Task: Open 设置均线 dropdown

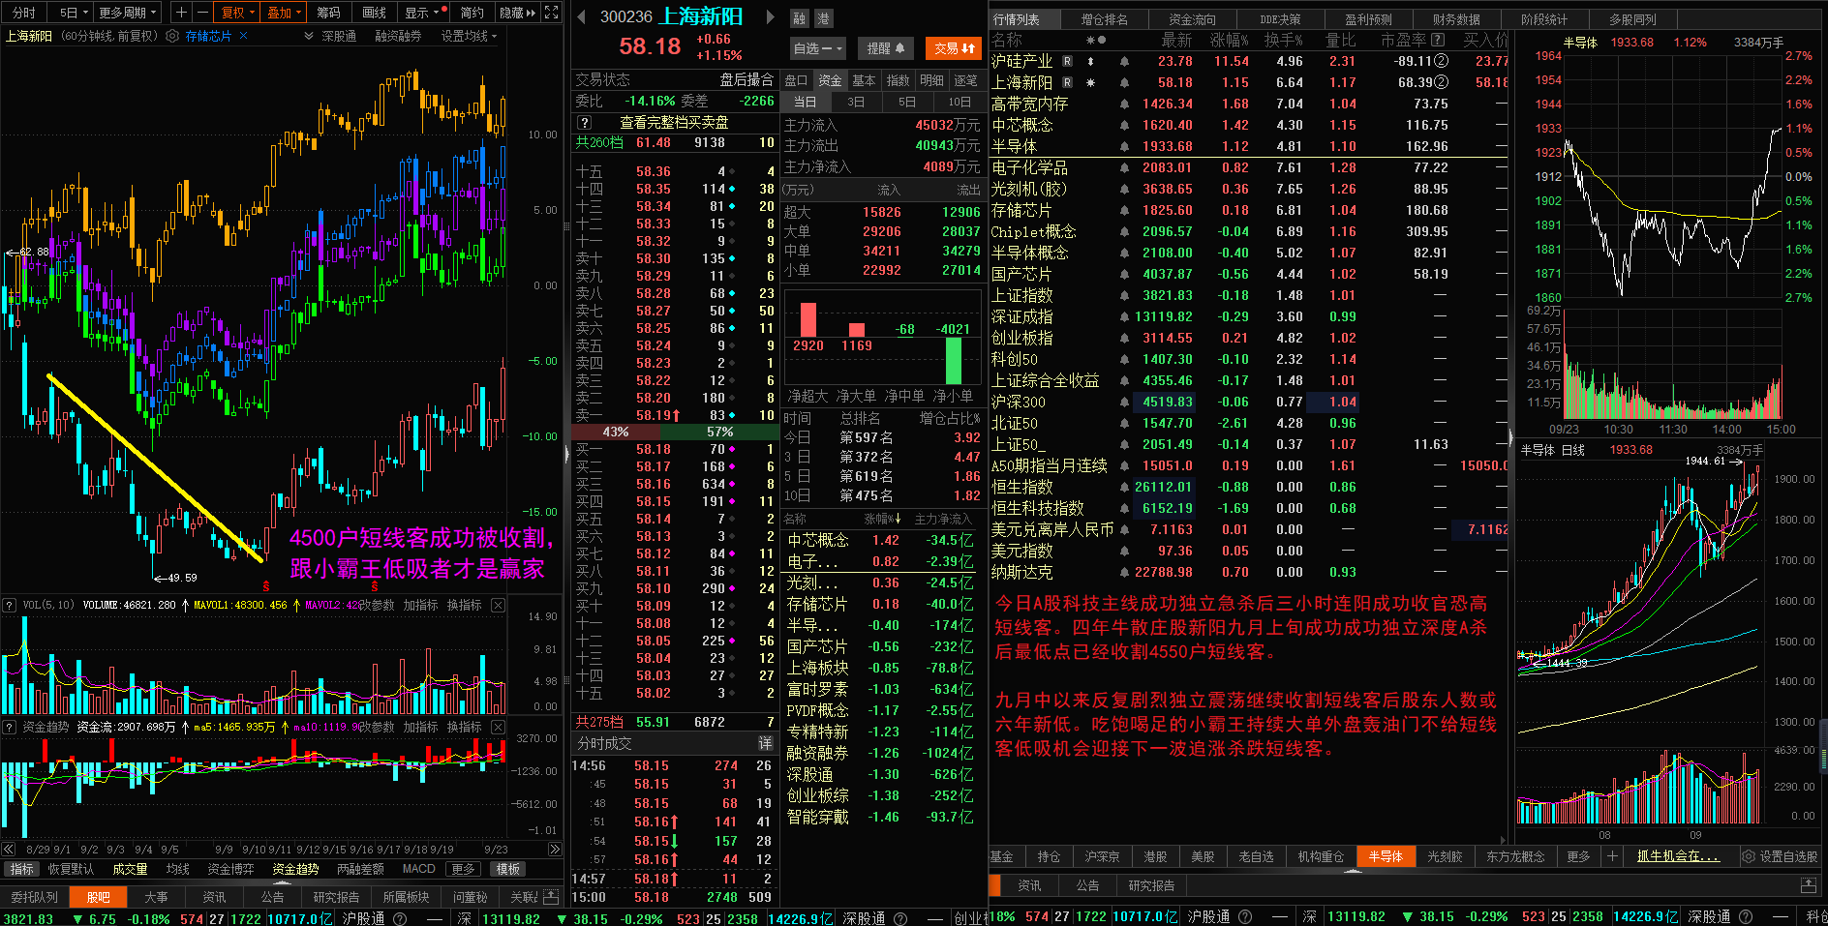Action: tap(469, 36)
